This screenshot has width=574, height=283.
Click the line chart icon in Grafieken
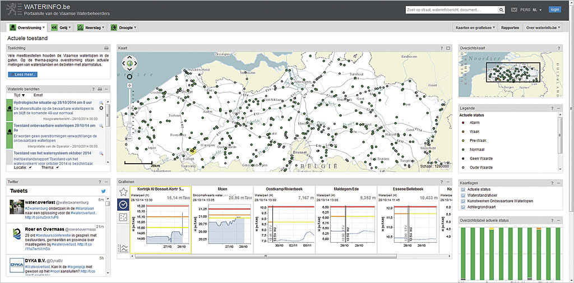(x=124, y=248)
